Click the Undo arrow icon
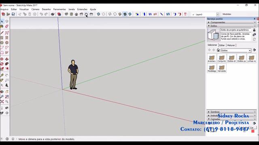The height and width of the screenshot is (145, 259). click(41, 14)
